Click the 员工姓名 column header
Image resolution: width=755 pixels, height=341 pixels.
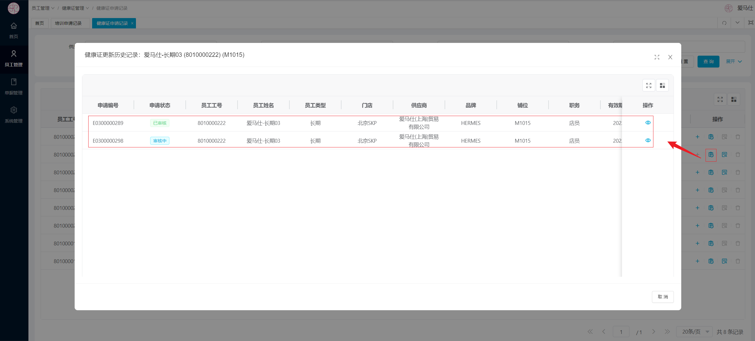tap(263, 105)
